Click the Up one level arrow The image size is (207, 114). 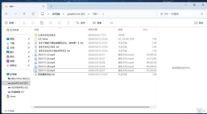tap(24, 14)
